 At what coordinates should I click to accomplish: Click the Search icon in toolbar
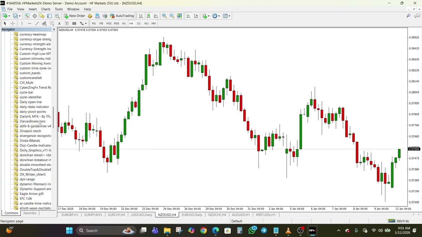pos(408,16)
